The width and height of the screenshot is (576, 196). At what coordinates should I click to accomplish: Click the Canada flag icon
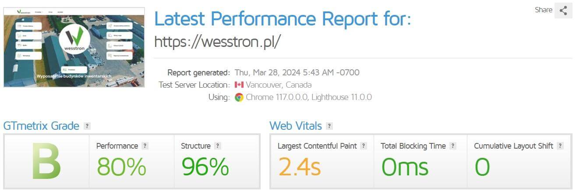[x=239, y=85]
